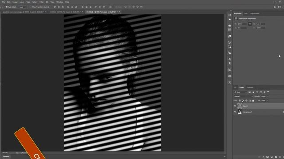The width and height of the screenshot is (284, 159).
Task: Click the Auto-Align Layers icon
Action: [110, 7]
